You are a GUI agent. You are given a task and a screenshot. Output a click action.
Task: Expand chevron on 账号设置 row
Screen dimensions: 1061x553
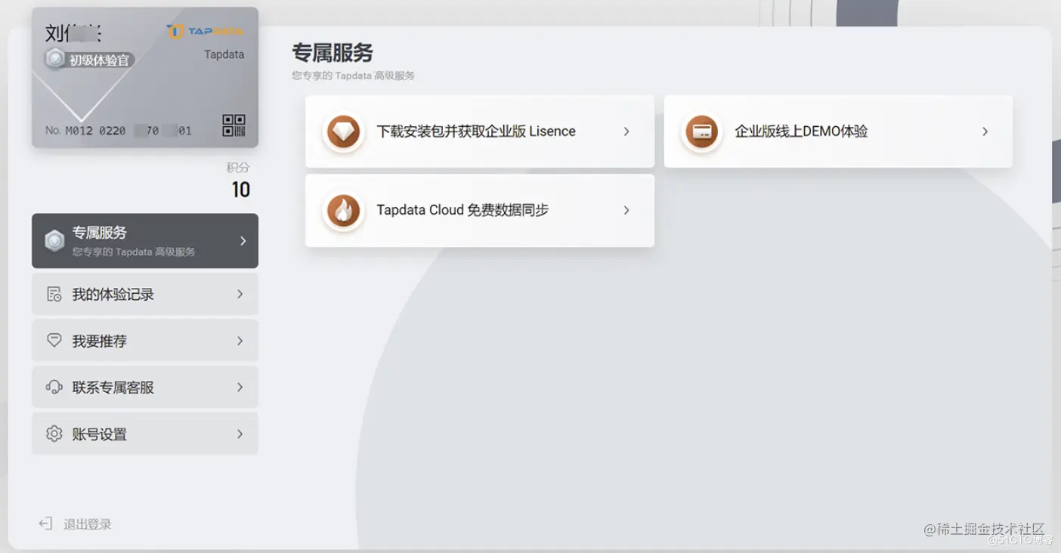(240, 434)
